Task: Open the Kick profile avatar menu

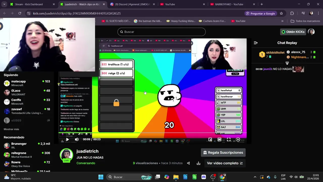Action: tap(311, 32)
